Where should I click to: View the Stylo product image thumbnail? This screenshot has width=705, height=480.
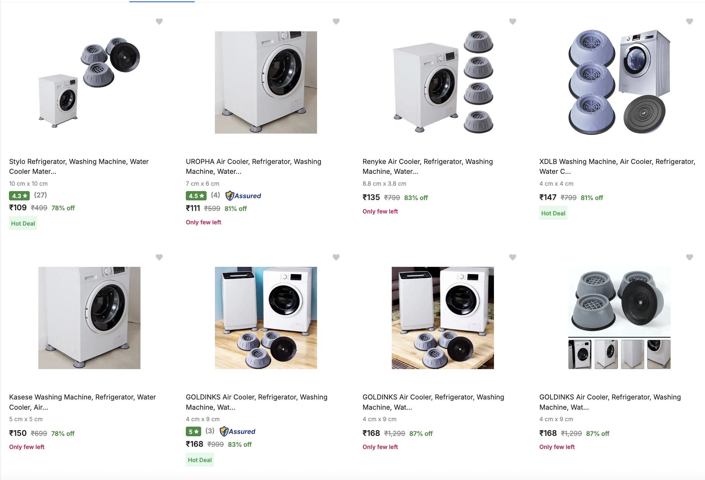click(89, 82)
